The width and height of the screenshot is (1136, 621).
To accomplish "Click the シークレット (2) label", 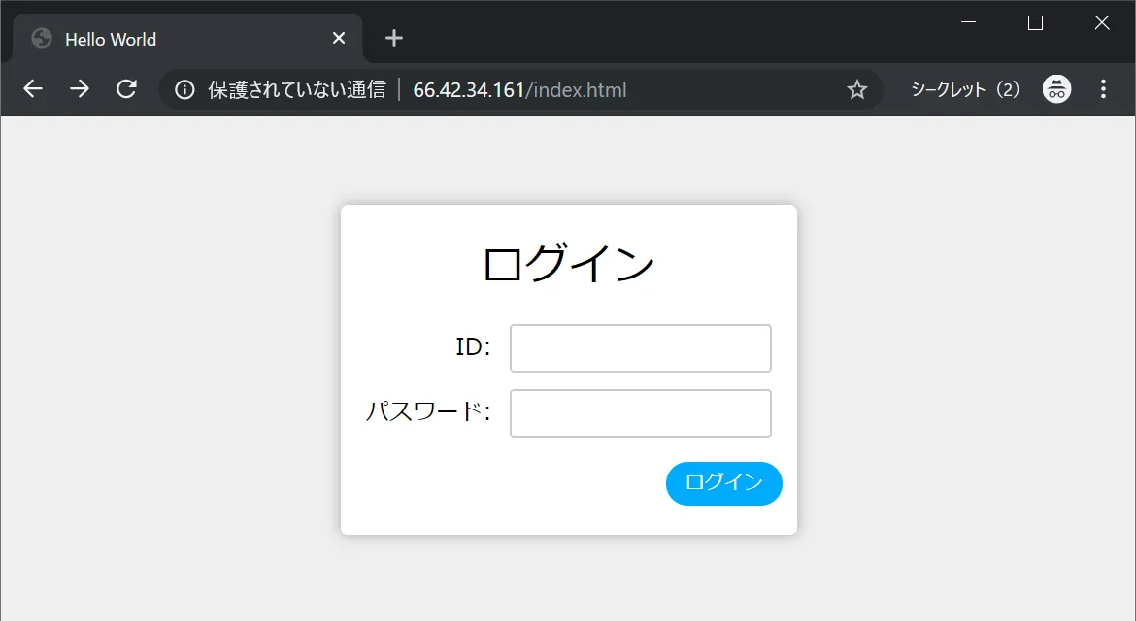I will tap(964, 88).
